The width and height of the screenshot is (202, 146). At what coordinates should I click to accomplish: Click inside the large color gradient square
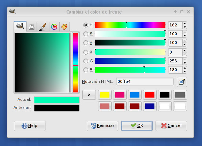[42, 63]
